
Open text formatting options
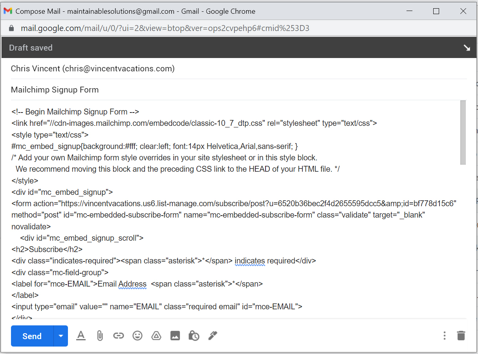(x=81, y=336)
